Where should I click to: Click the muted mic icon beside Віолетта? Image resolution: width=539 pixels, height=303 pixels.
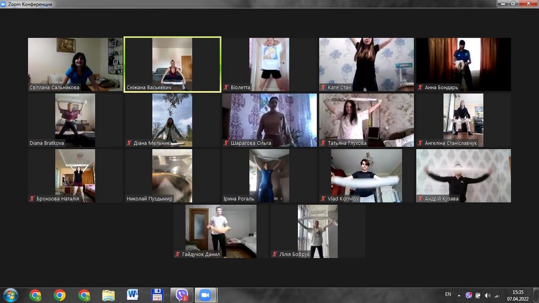(226, 88)
